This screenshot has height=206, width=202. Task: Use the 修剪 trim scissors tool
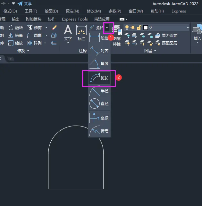pyautogui.click(x=34, y=28)
